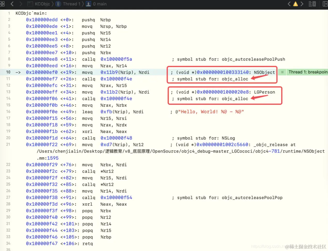Click the current instruction pointer arrow
This screenshot has height=251, width=328.
click(18, 72)
